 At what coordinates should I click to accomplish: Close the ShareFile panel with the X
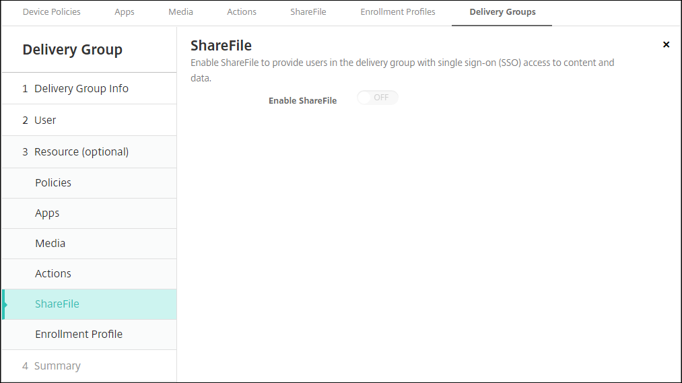click(666, 44)
